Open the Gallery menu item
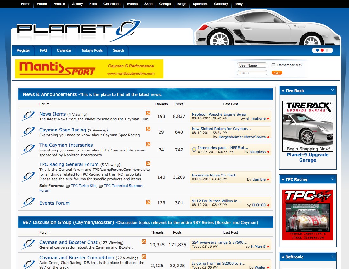Viewport: 349px width, 269px height. pos(77,4)
